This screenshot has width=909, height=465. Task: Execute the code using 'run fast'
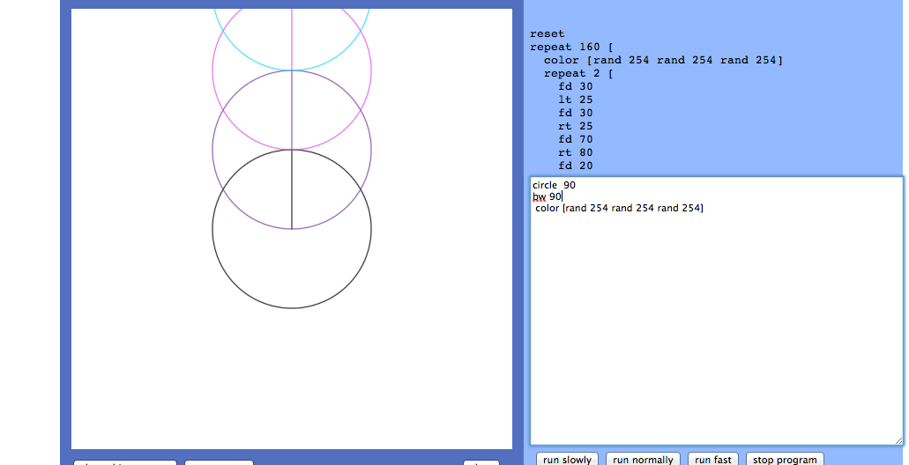point(713,459)
